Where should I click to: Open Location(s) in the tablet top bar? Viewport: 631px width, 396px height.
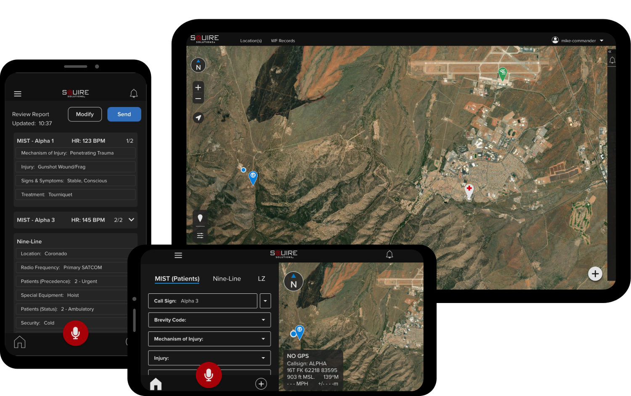pos(251,41)
